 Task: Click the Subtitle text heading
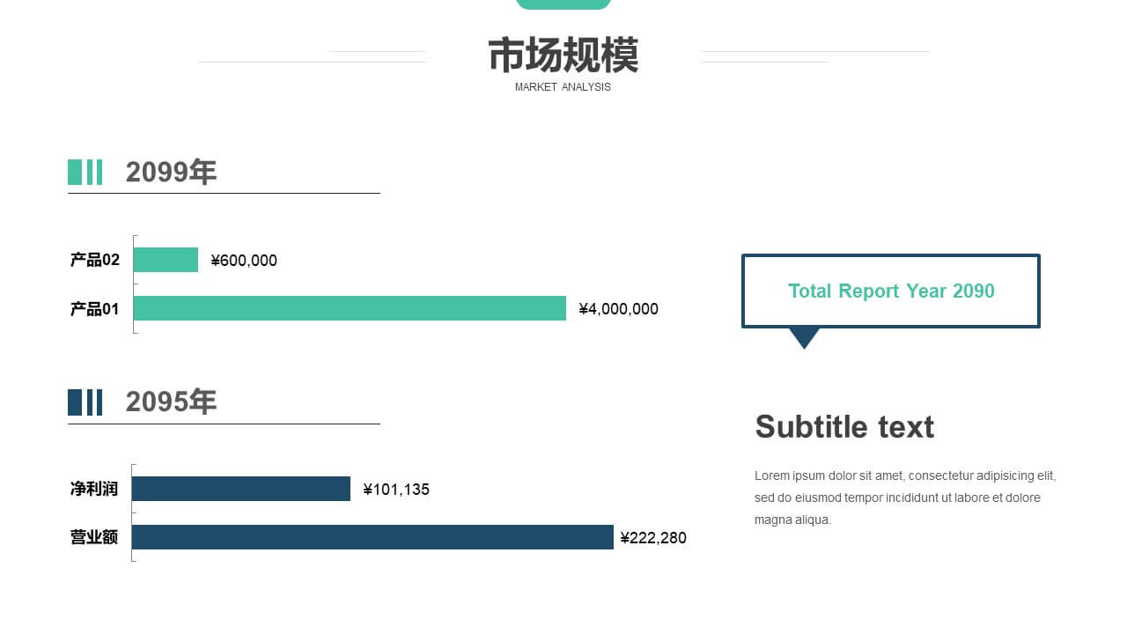pos(844,426)
